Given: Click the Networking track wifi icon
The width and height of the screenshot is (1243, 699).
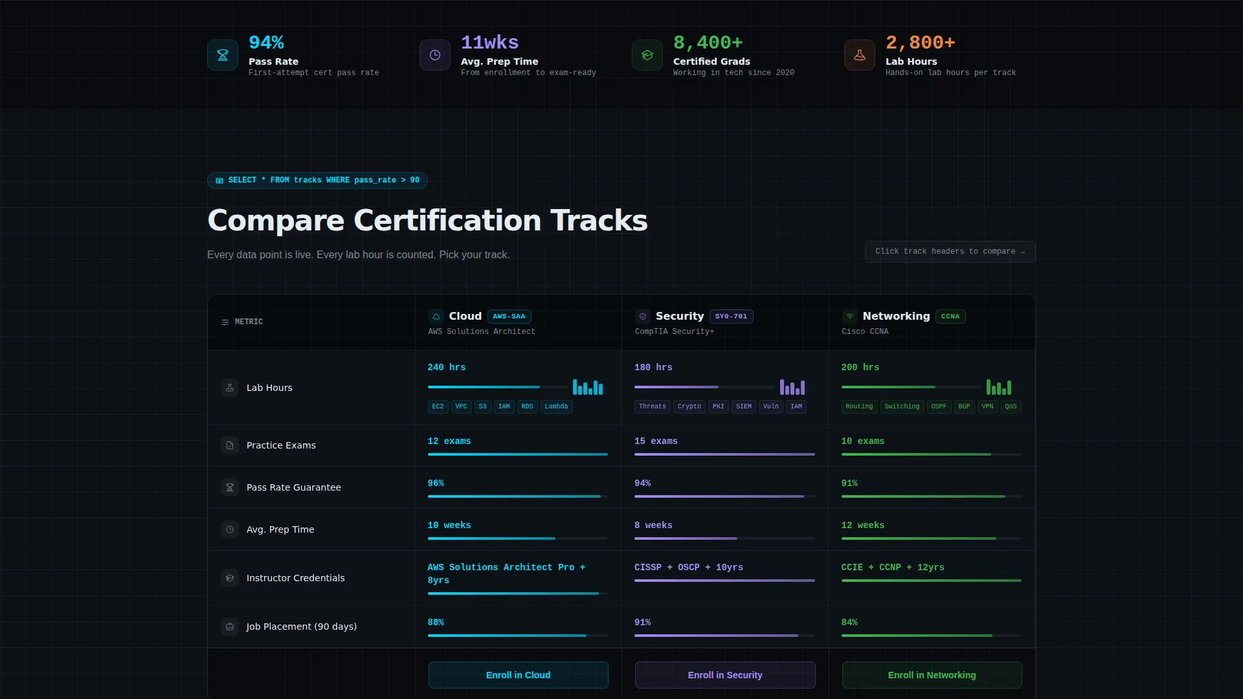Looking at the screenshot, I should pyautogui.click(x=850, y=316).
